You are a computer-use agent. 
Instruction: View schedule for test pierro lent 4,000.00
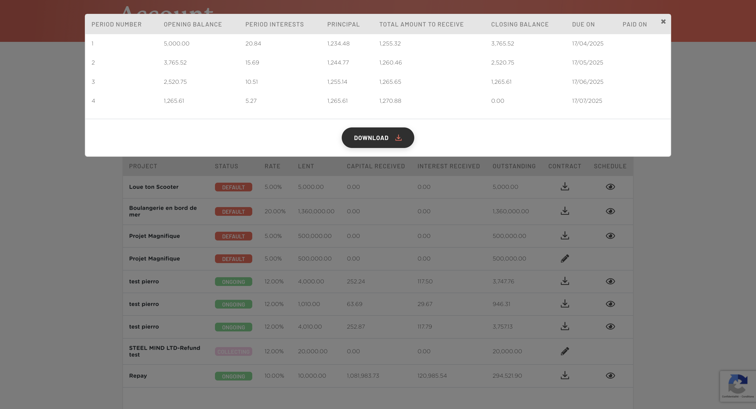(610, 281)
